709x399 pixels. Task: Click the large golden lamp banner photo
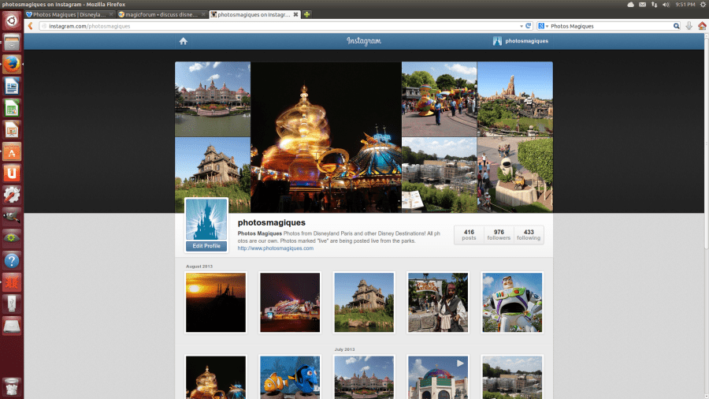tap(326, 137)
